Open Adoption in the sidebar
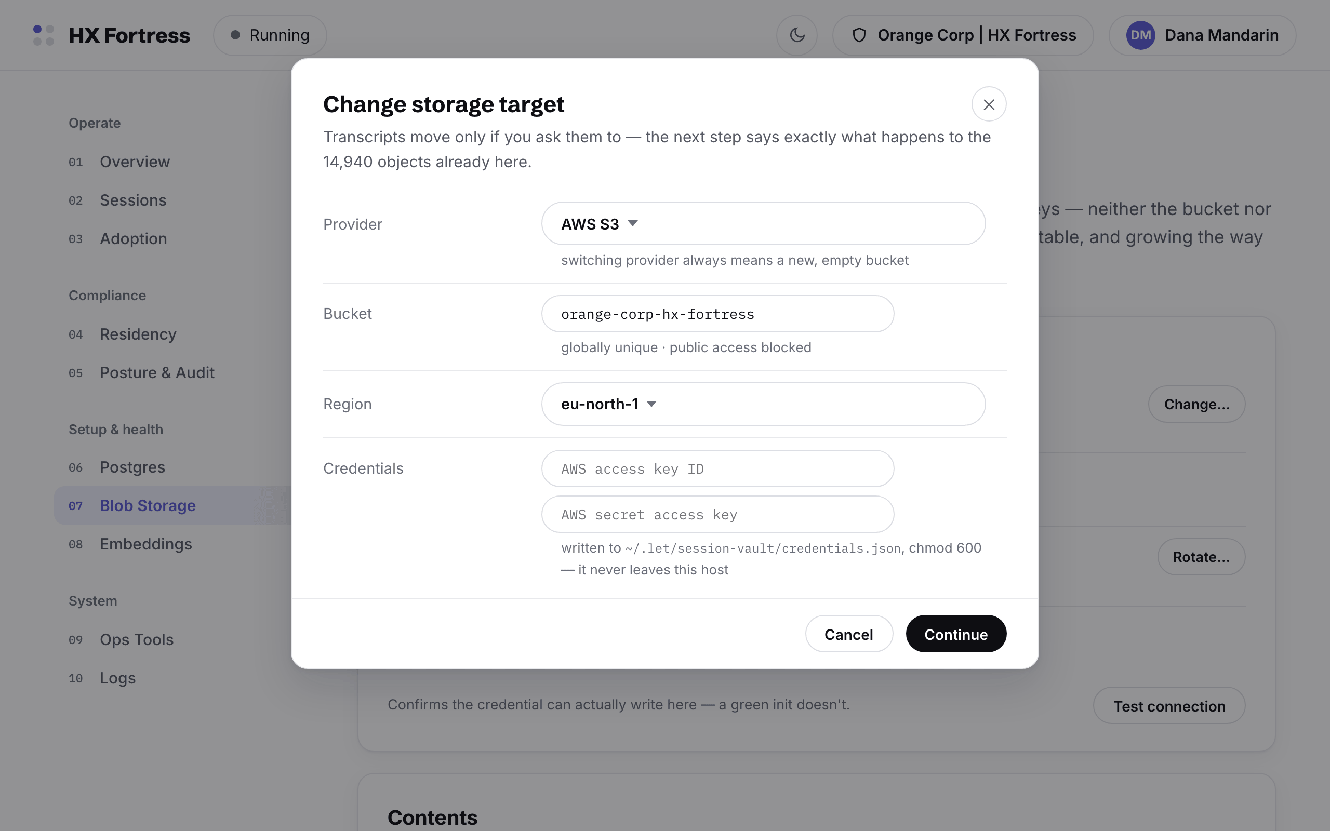Viewport: 1330px width, 831px height. [173, 238]
